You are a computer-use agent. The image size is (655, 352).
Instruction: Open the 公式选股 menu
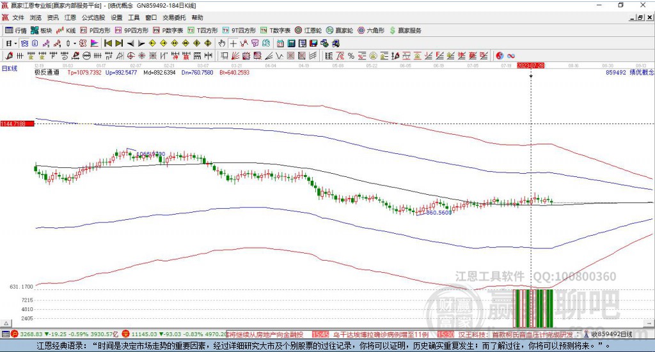(x=93, y=17)
